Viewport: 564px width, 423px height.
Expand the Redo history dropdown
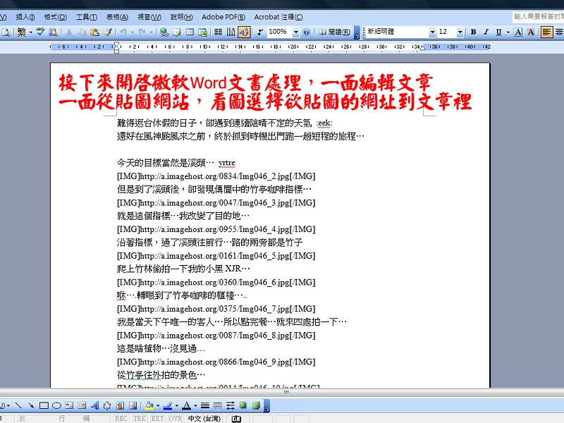tap(151, 32)
